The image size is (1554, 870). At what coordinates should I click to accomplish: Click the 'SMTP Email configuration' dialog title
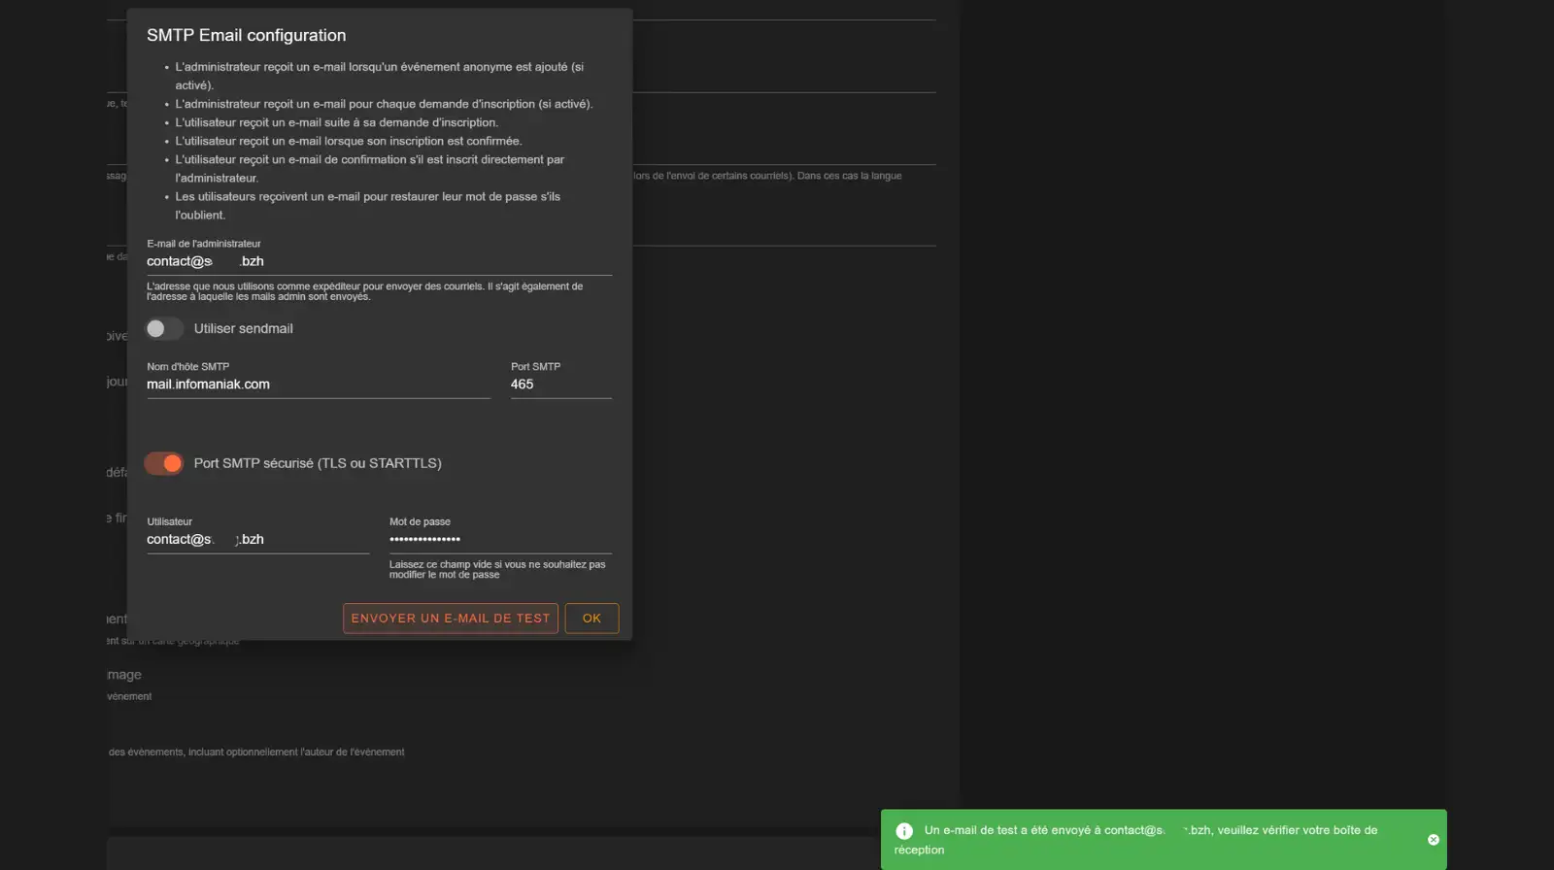(247, 36)
